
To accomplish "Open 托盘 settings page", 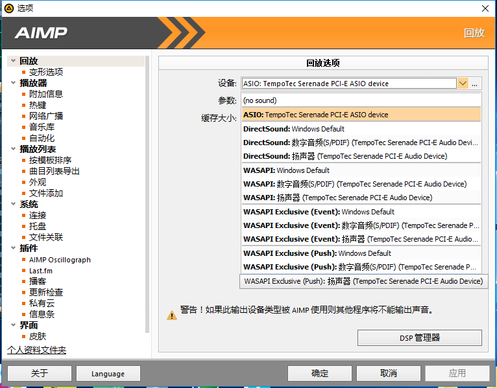I will (x=38, y=226).
